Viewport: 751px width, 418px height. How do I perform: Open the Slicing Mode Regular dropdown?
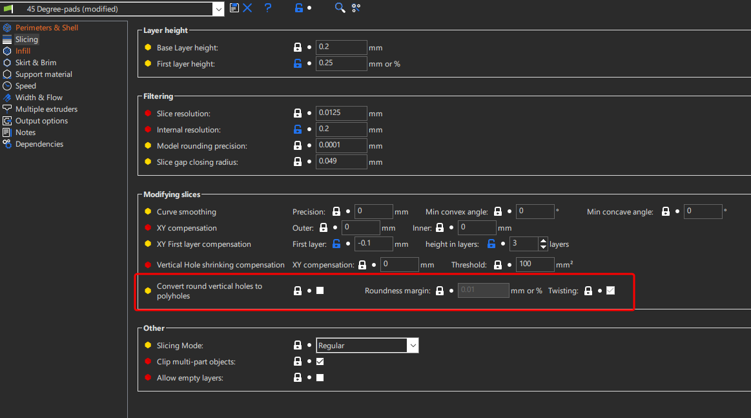[x=413, y=346]
